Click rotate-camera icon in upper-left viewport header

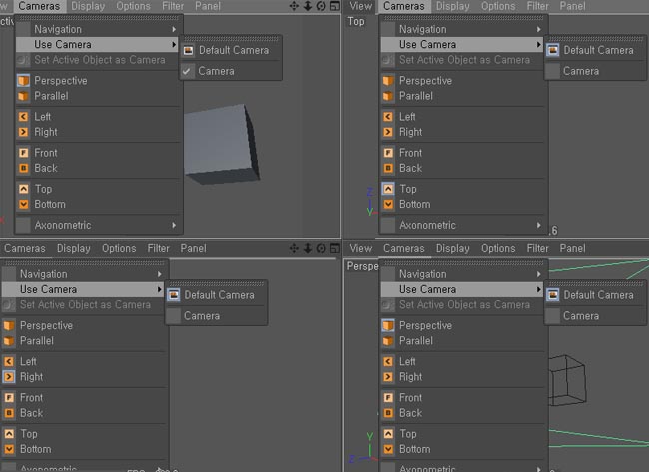tap(322, 6)
